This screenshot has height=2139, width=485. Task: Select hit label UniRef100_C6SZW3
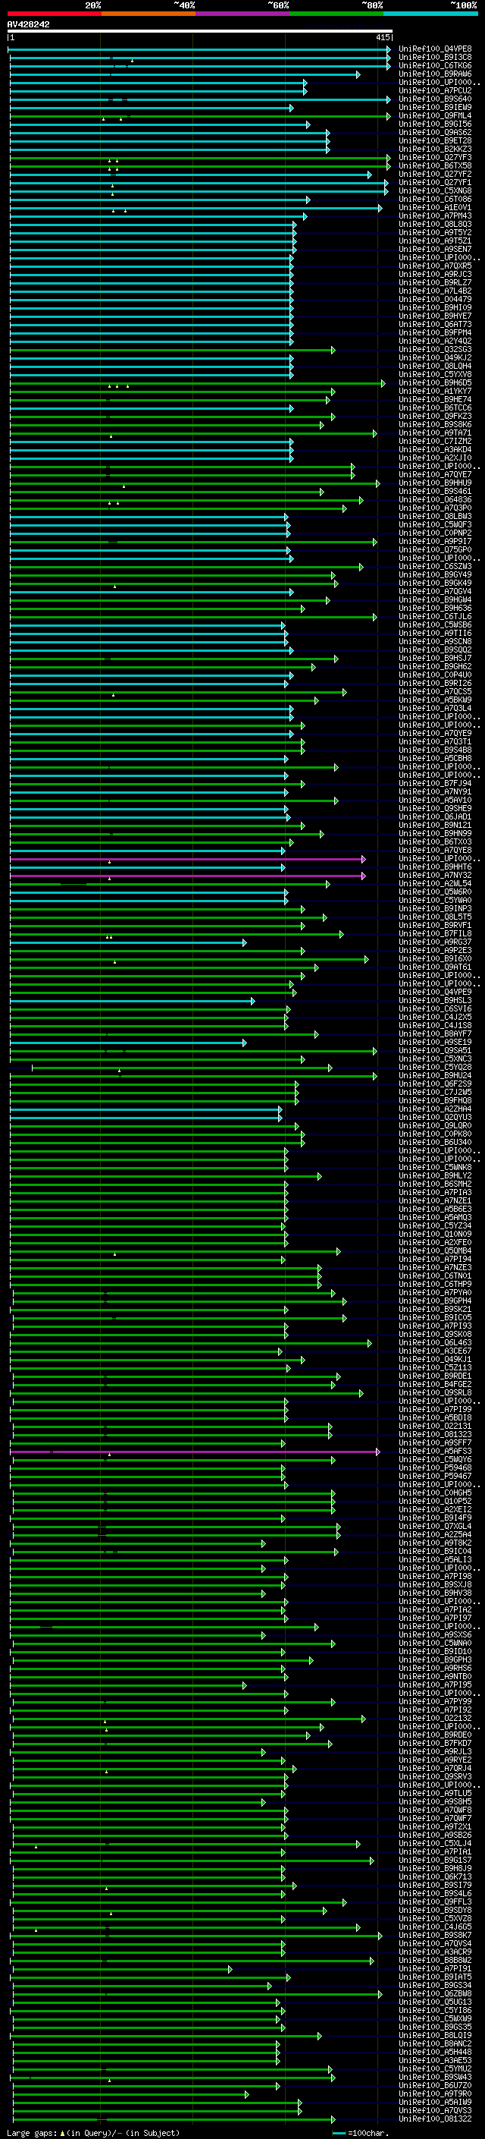435,566
